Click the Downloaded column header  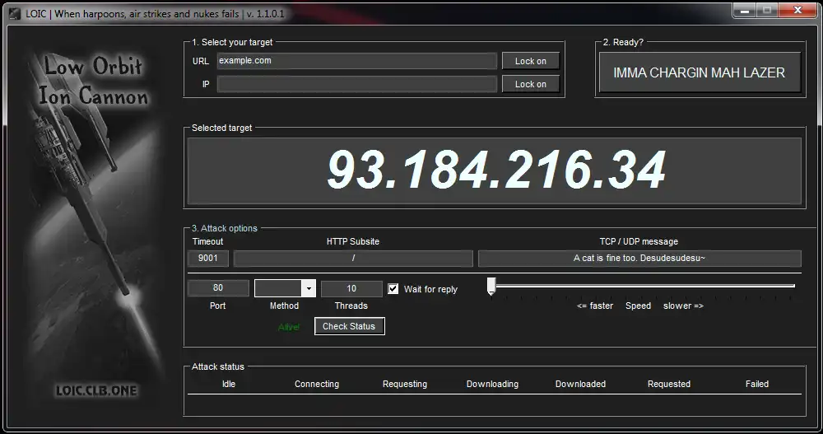[x=580, y=384]
